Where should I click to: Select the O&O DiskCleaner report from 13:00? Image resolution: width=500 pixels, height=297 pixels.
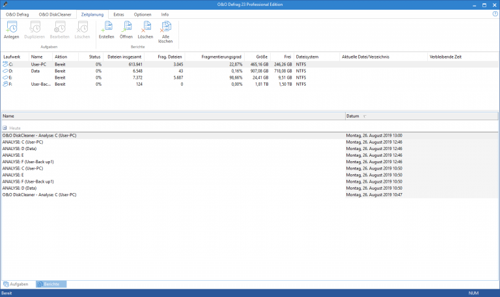(39, 136)
